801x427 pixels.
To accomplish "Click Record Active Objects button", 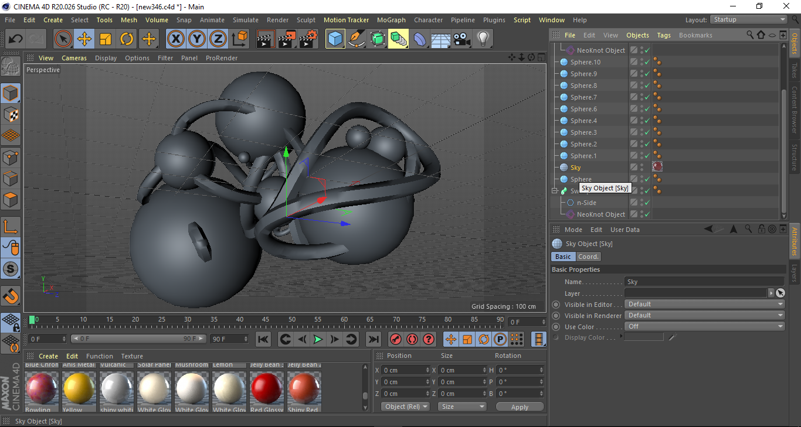I will pyautogui.click(x=396, y=339).
